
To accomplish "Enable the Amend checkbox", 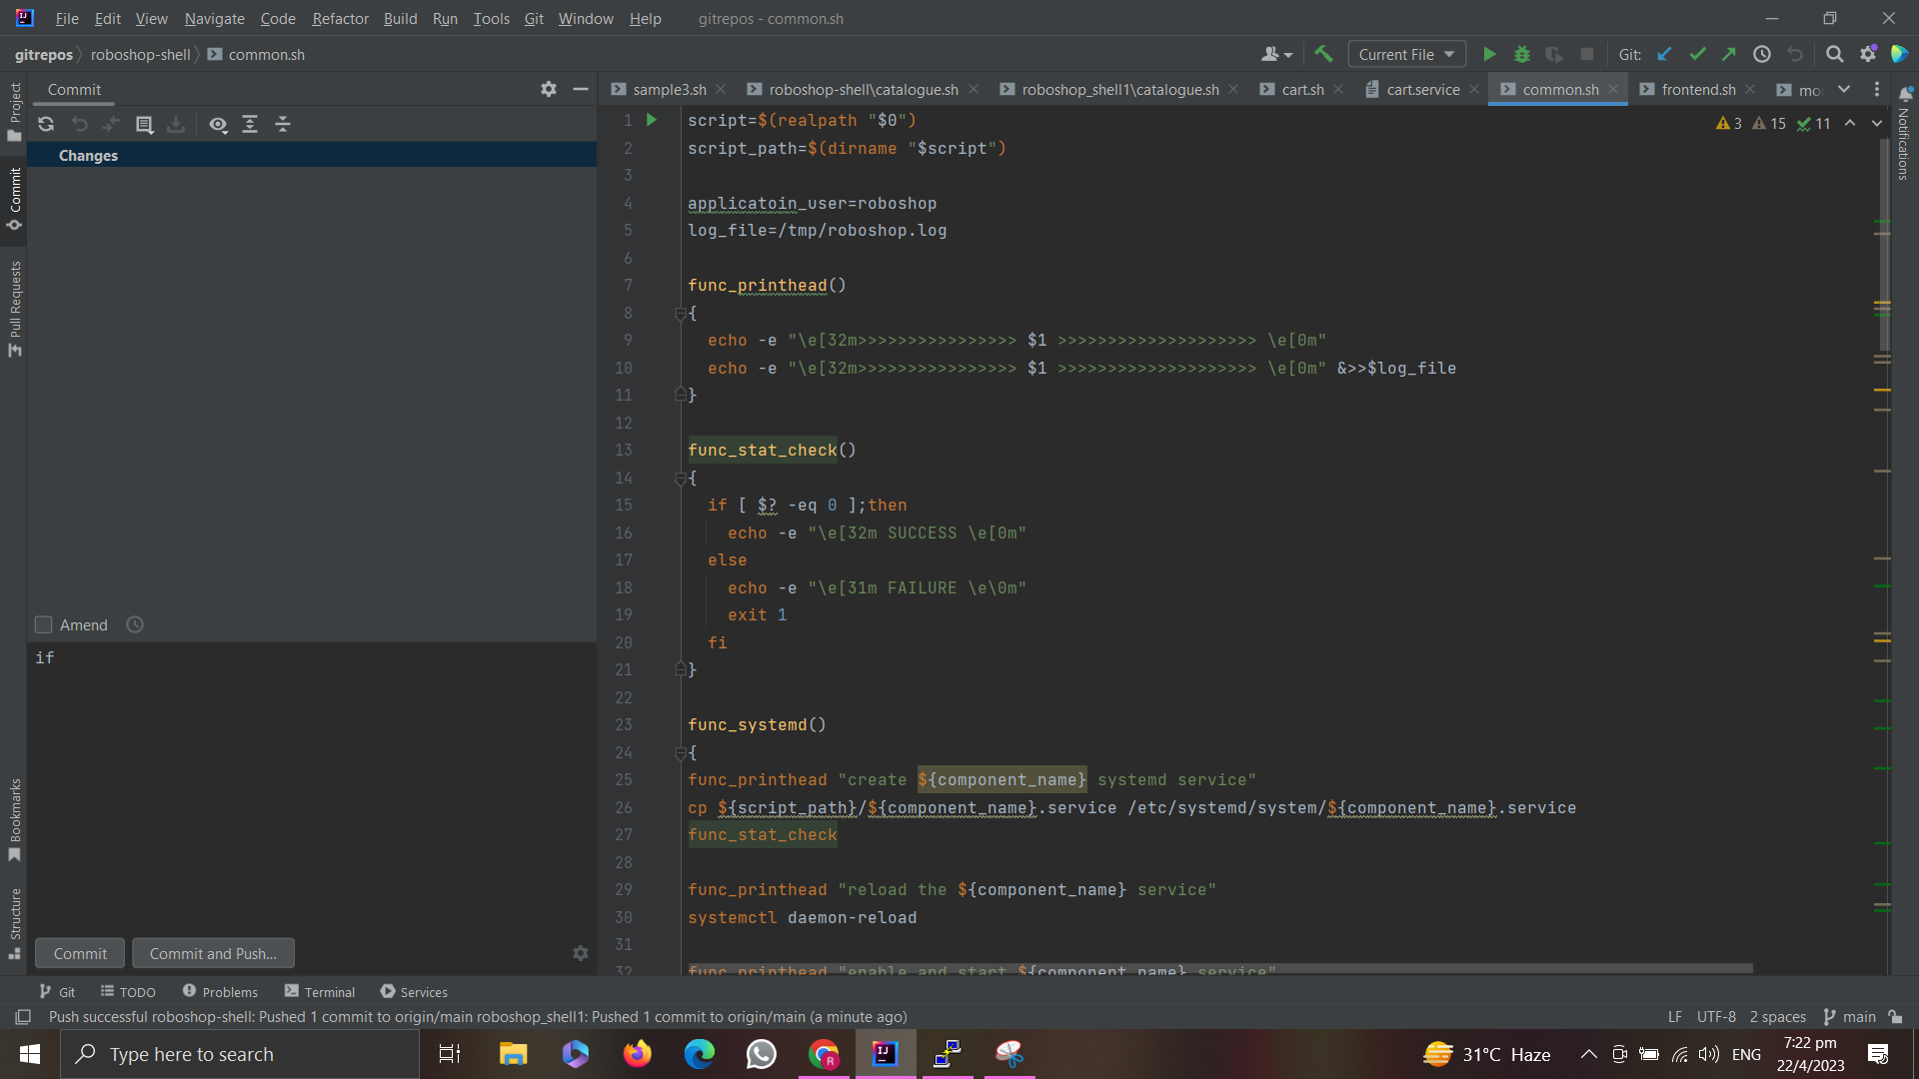I will click(x=43, y=624).
